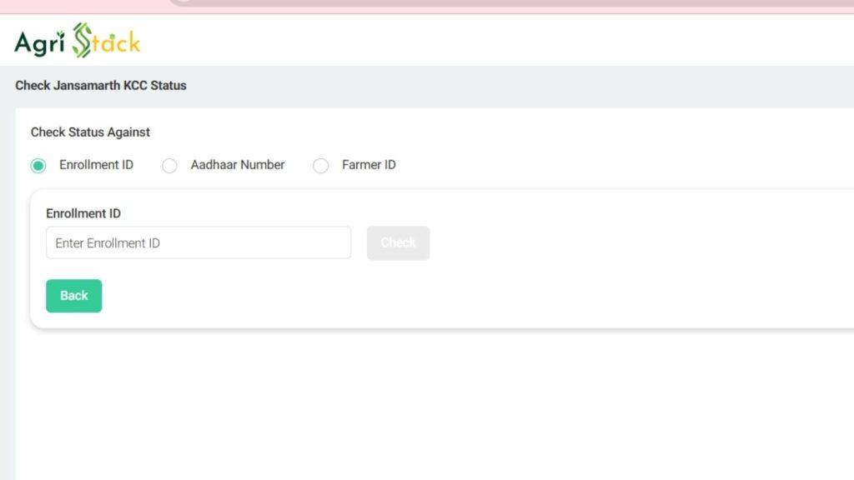
Task: Go back using the Back button
Action: tap(74, 296)
